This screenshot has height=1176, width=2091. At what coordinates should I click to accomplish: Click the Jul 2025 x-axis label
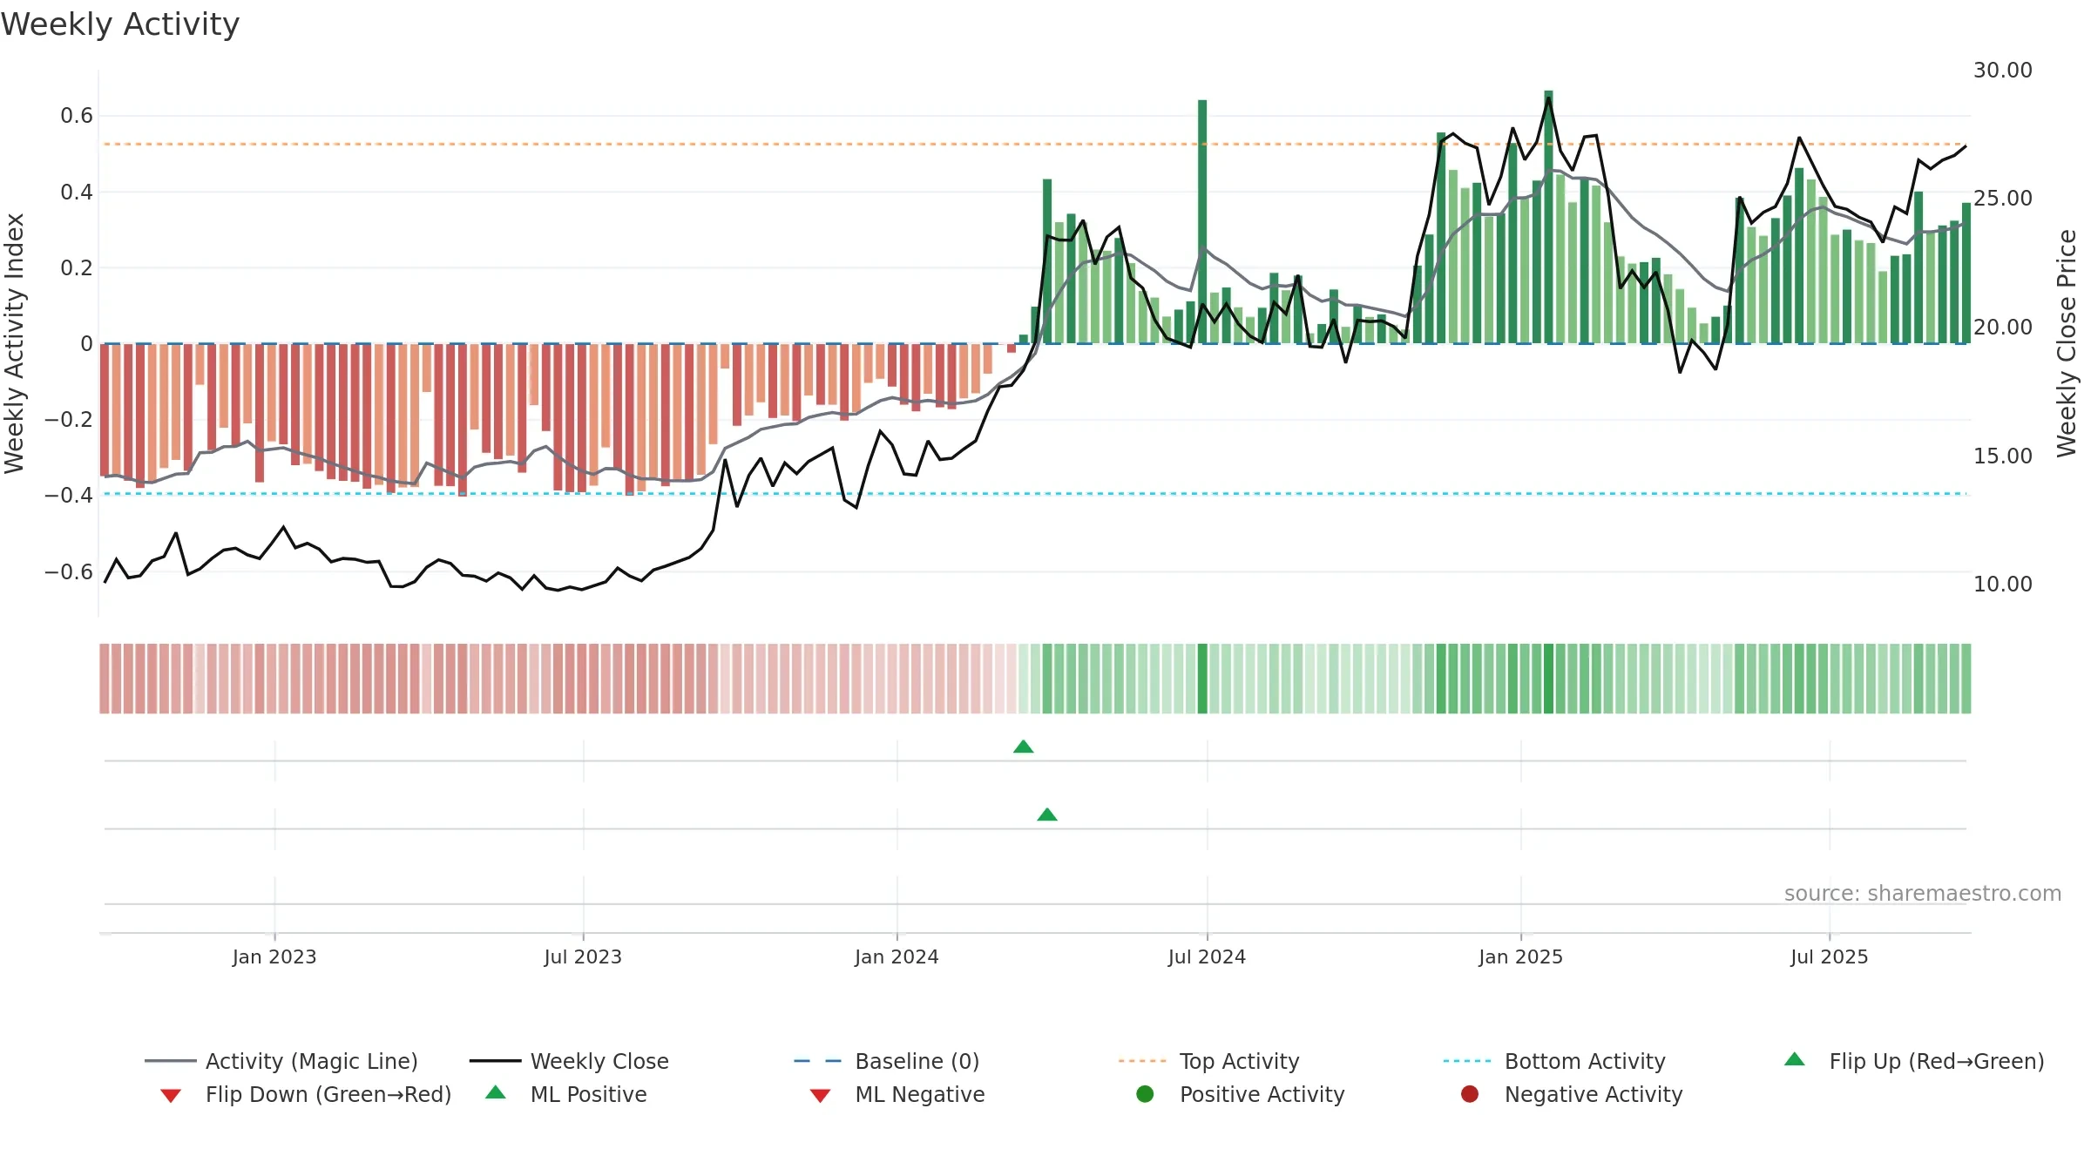(1830, 956)
